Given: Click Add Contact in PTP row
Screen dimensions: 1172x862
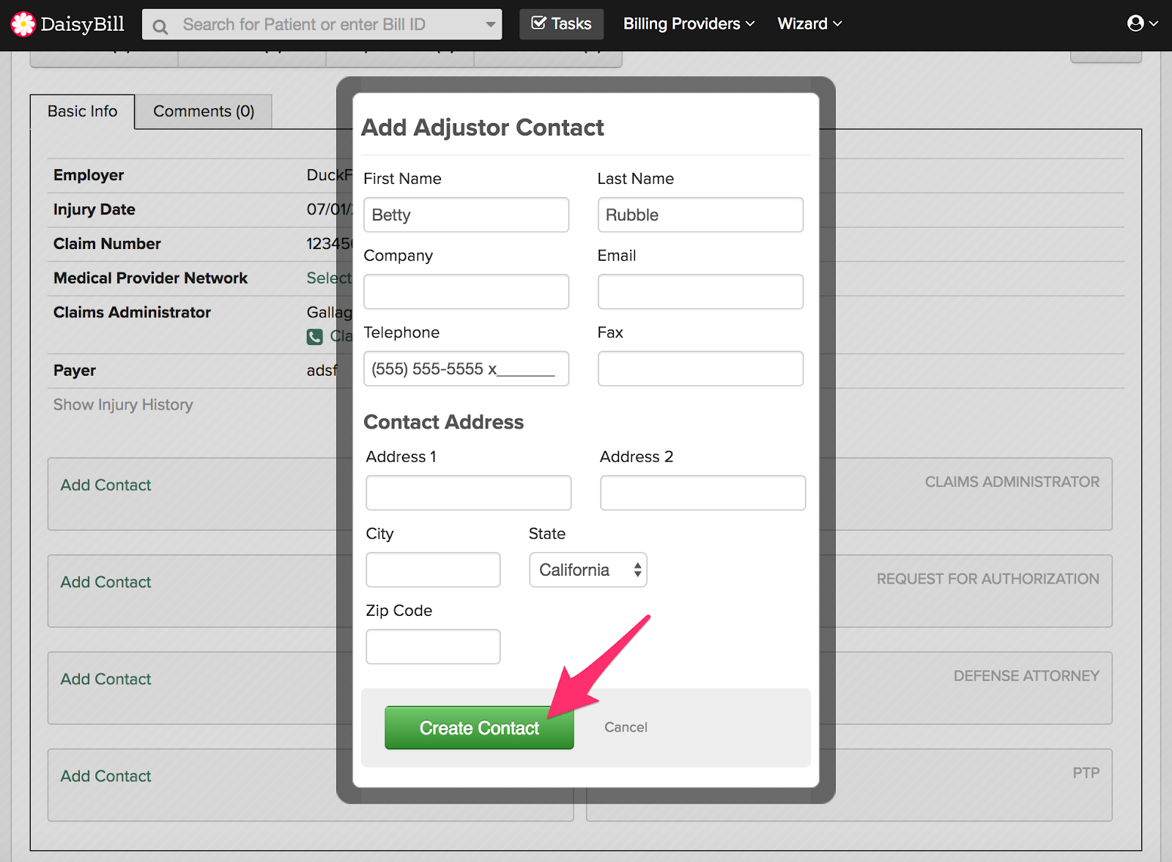Looking at the screenshot, I should point(105,776).
